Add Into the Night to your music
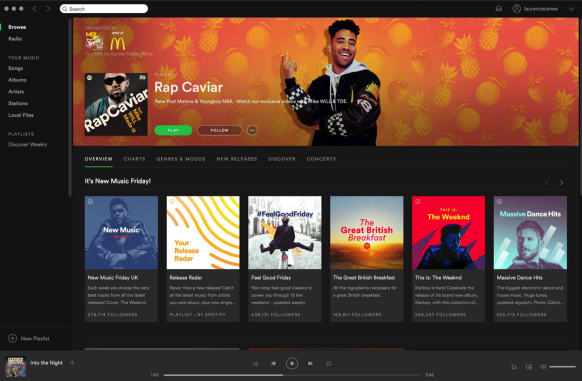Screen dimensions: 582x381 click(x=72, y=362)
